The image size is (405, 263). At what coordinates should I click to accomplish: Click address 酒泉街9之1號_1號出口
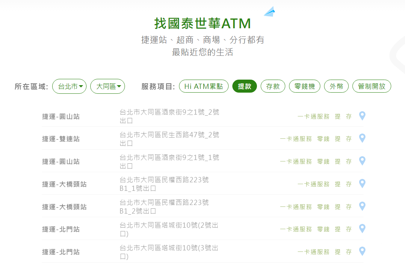pos(169,161)
